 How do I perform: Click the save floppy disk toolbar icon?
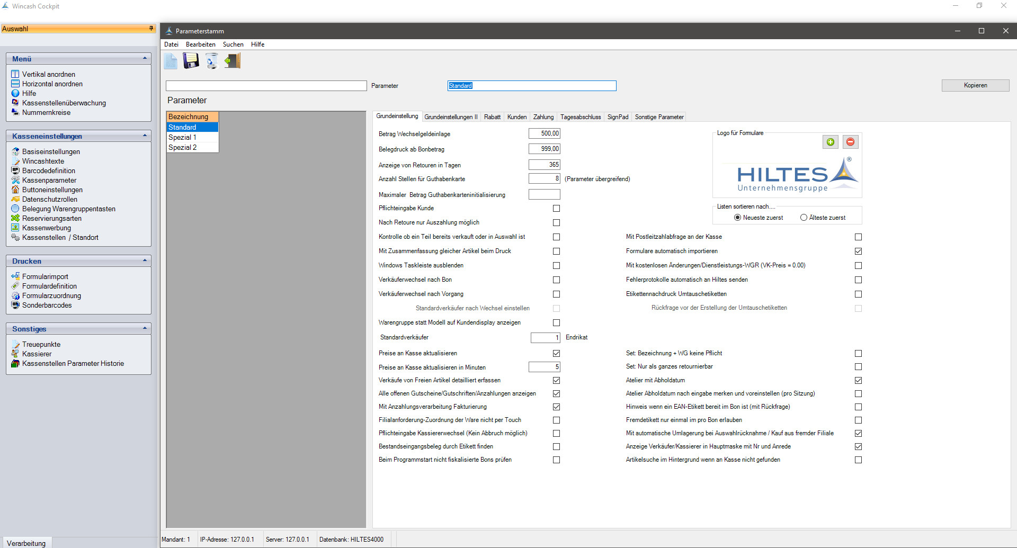(191, 61)
